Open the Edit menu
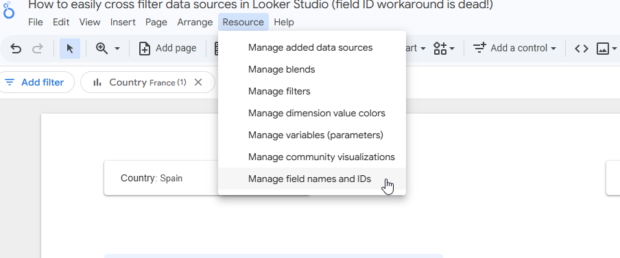The width and height of the screenshot is (620, 258). tap(61, 22)
